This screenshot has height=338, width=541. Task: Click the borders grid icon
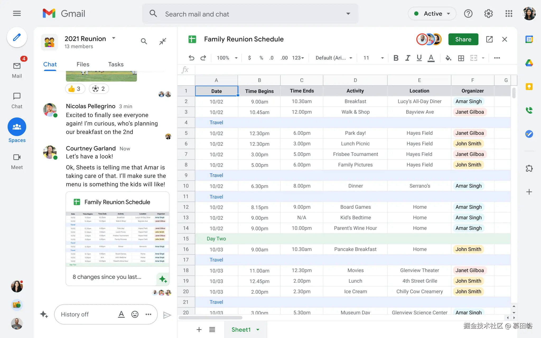461,58
